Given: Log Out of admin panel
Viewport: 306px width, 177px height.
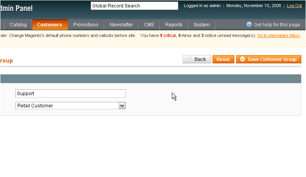Looking at the screenshot, I should pyautogui.click(x=294, y=6).
